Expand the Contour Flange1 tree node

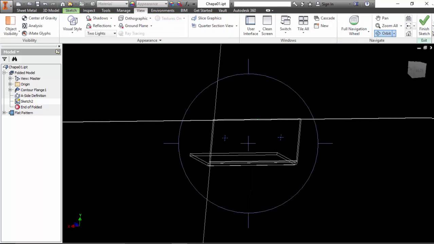pyautogui.click(x=10, y=90)
